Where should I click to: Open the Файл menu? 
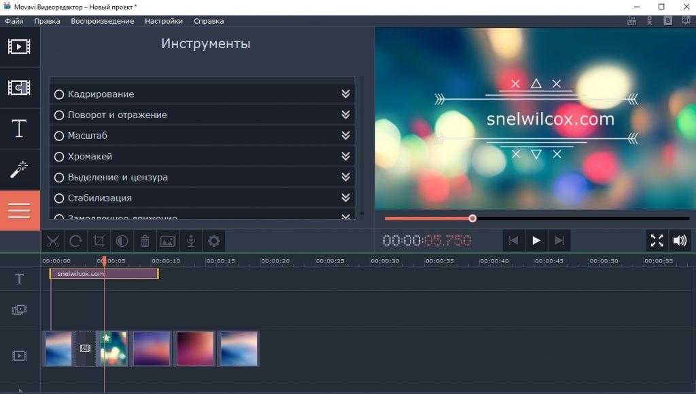[14, 21]
